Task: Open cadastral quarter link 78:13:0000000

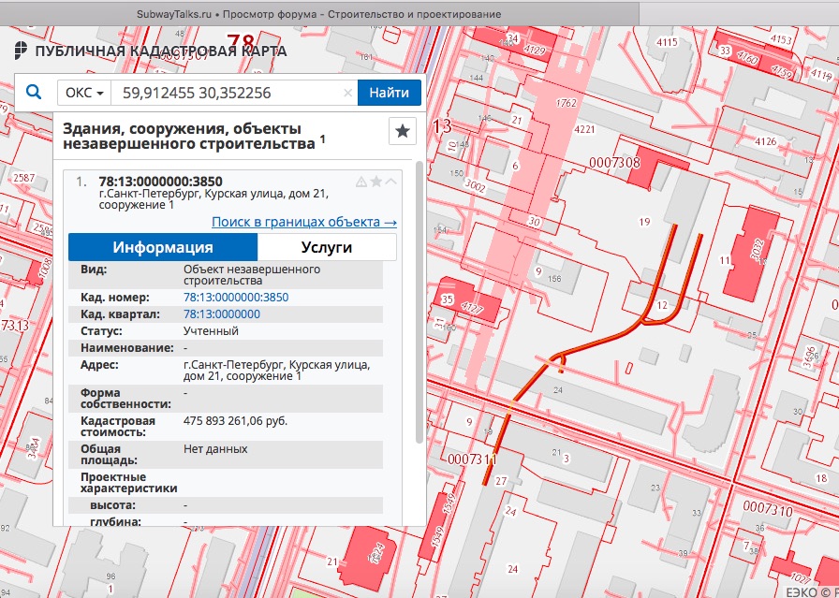Action: point(222,314)
